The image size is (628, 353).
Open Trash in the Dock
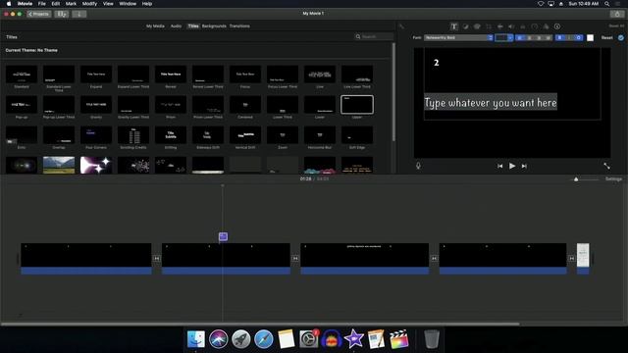click(x=432, y=339)
